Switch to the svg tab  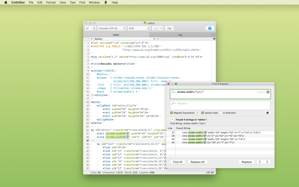pos(180,35)
